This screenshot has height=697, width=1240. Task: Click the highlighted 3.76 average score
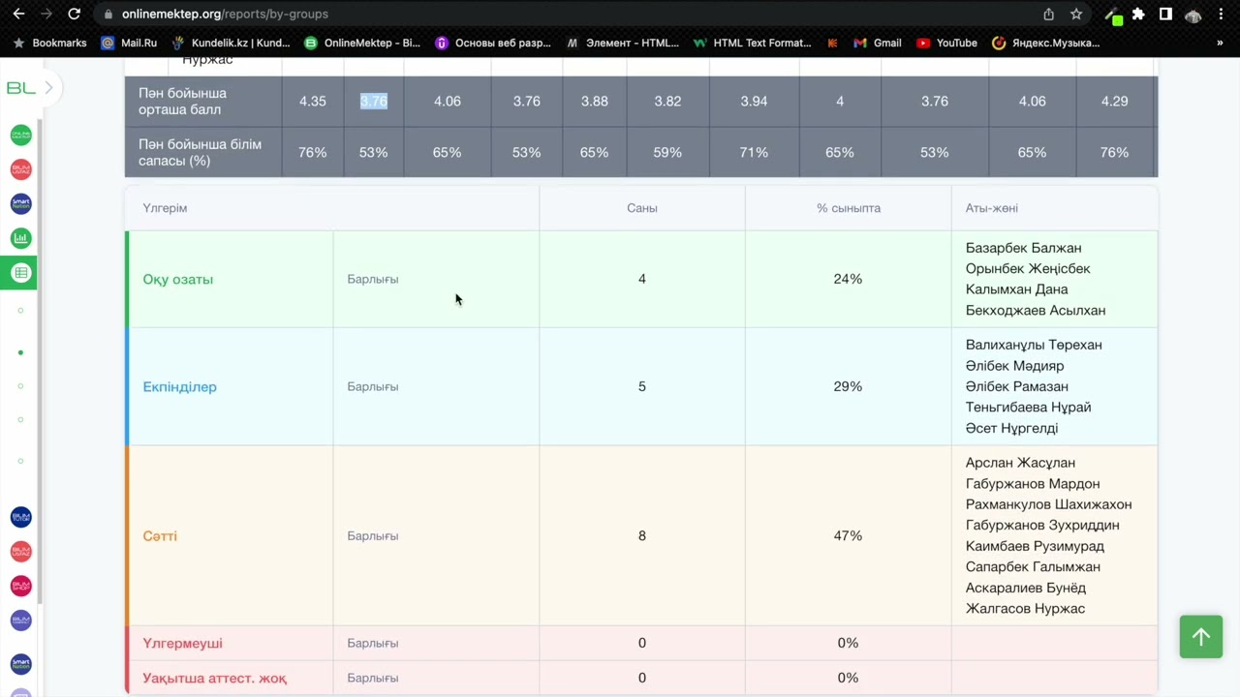click(374, 101)
